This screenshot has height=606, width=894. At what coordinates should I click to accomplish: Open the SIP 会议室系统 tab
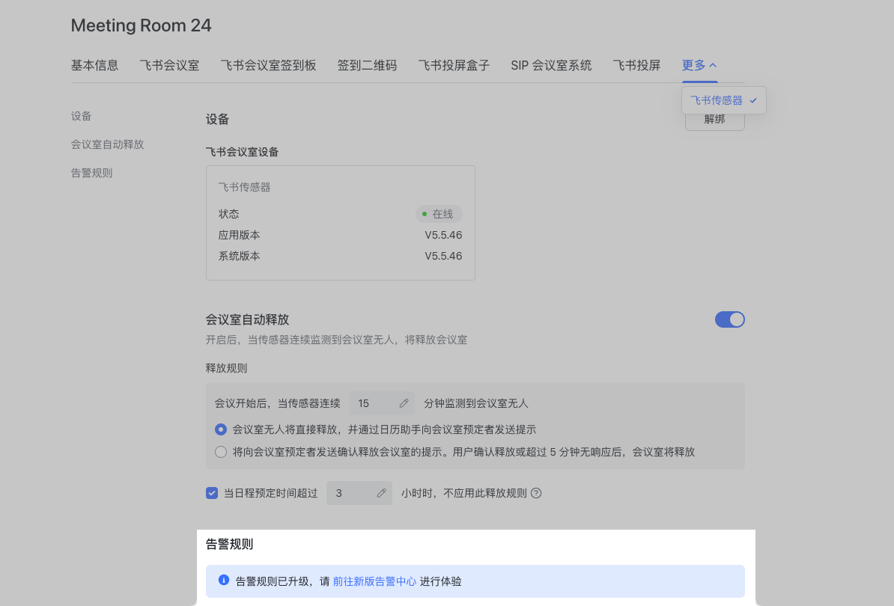point(551,66)
